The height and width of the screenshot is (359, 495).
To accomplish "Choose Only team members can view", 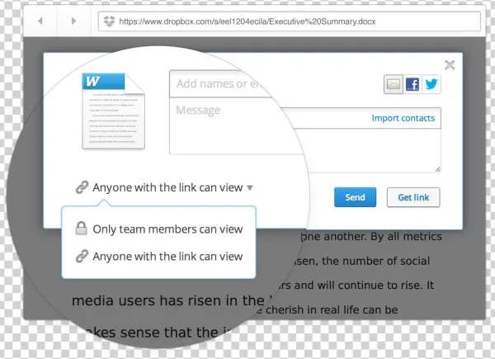I will [x=167, y=229].
